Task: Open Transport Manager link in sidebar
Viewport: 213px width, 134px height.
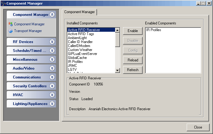Action: (28, 31)
